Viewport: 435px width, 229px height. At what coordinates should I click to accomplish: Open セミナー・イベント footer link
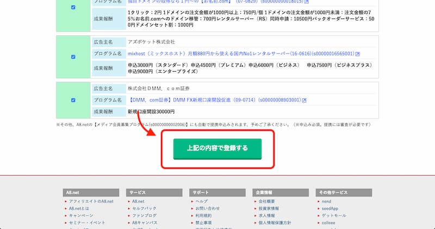coord(87,222)
